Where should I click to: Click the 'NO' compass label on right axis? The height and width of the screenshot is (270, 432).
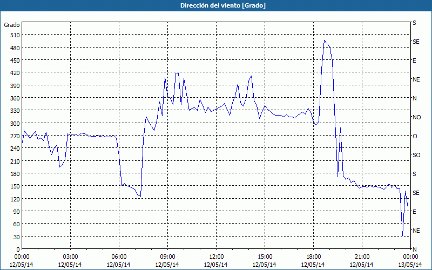pyautogui.click(x=416, y=117)
